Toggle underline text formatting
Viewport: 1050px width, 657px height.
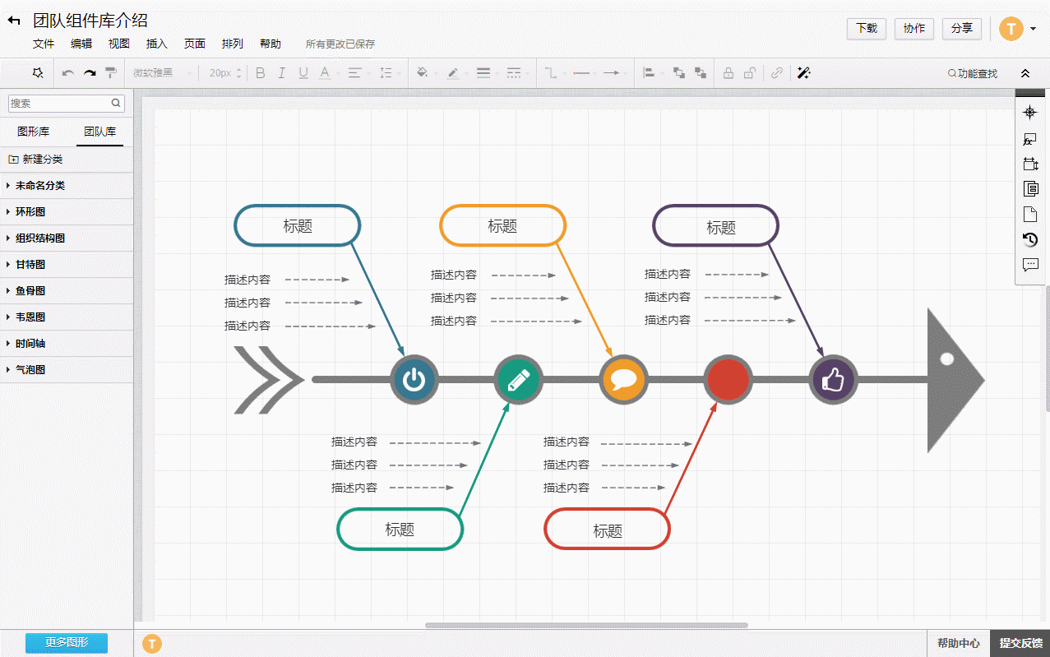click(303, 73)
